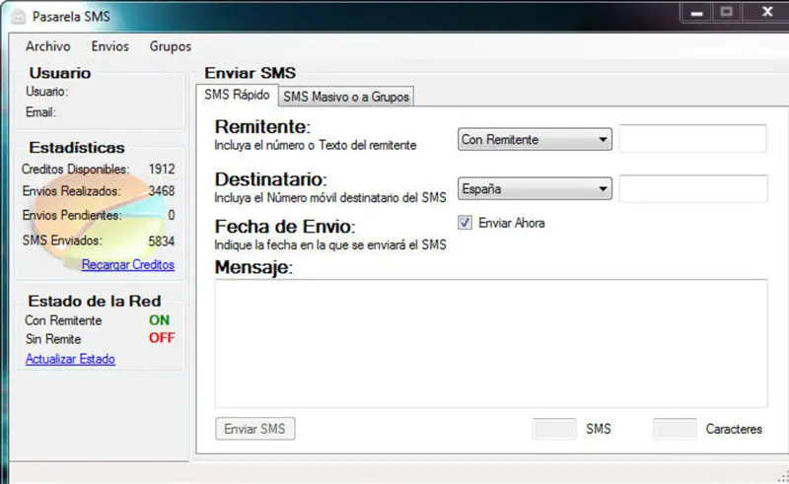Switch to SMS Masivo o a Grupos tab
789x484 pixels.
(x=346, y=97)
